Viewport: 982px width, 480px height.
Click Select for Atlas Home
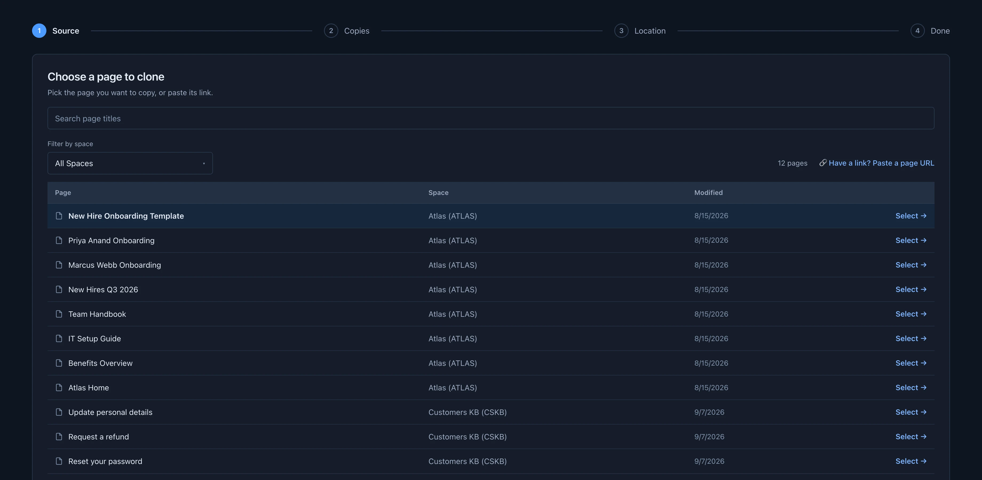[911, 387]
